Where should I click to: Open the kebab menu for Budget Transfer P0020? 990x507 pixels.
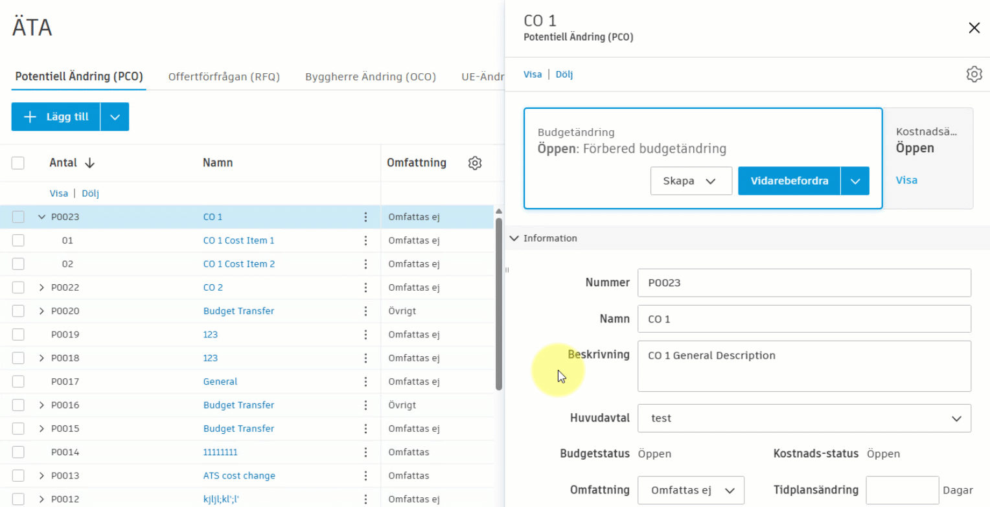point(366,311)
